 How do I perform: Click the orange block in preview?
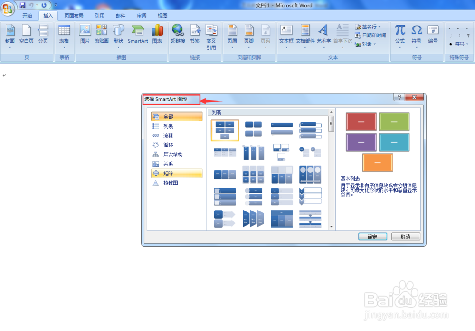tap(378, 163)
